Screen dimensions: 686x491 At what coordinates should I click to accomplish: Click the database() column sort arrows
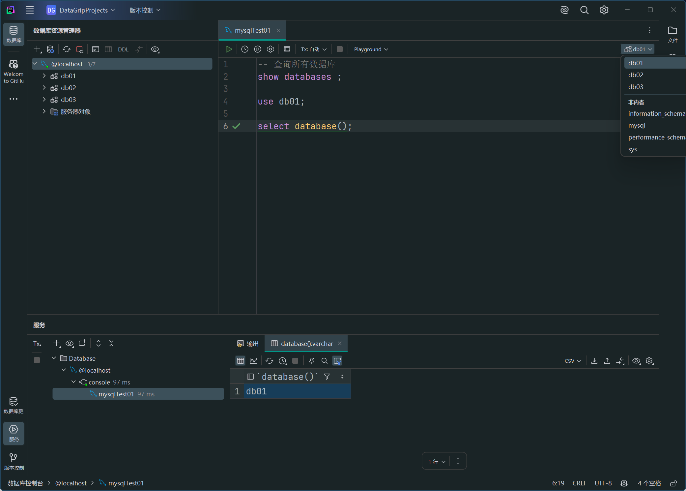[x=342, y=377]
